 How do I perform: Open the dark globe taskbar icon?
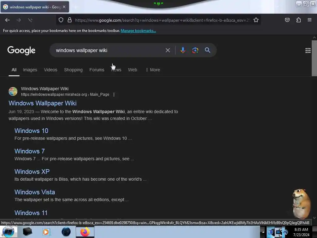[x=66, y=232]
